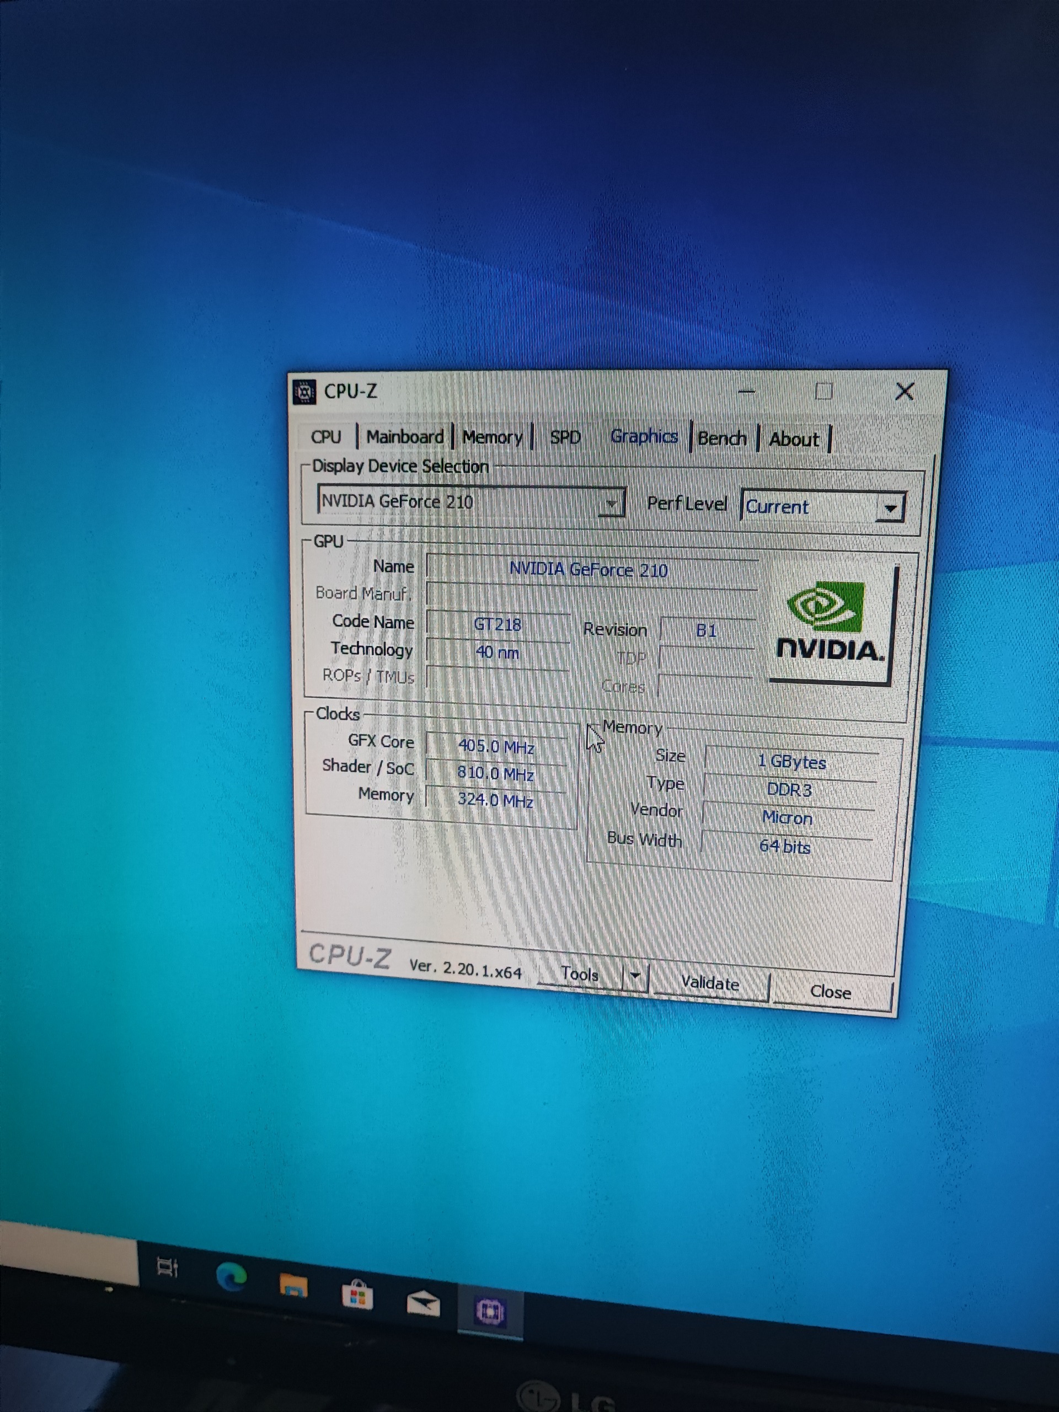
Task: Minimize the CPU-Z window
Action: point(747,391)
